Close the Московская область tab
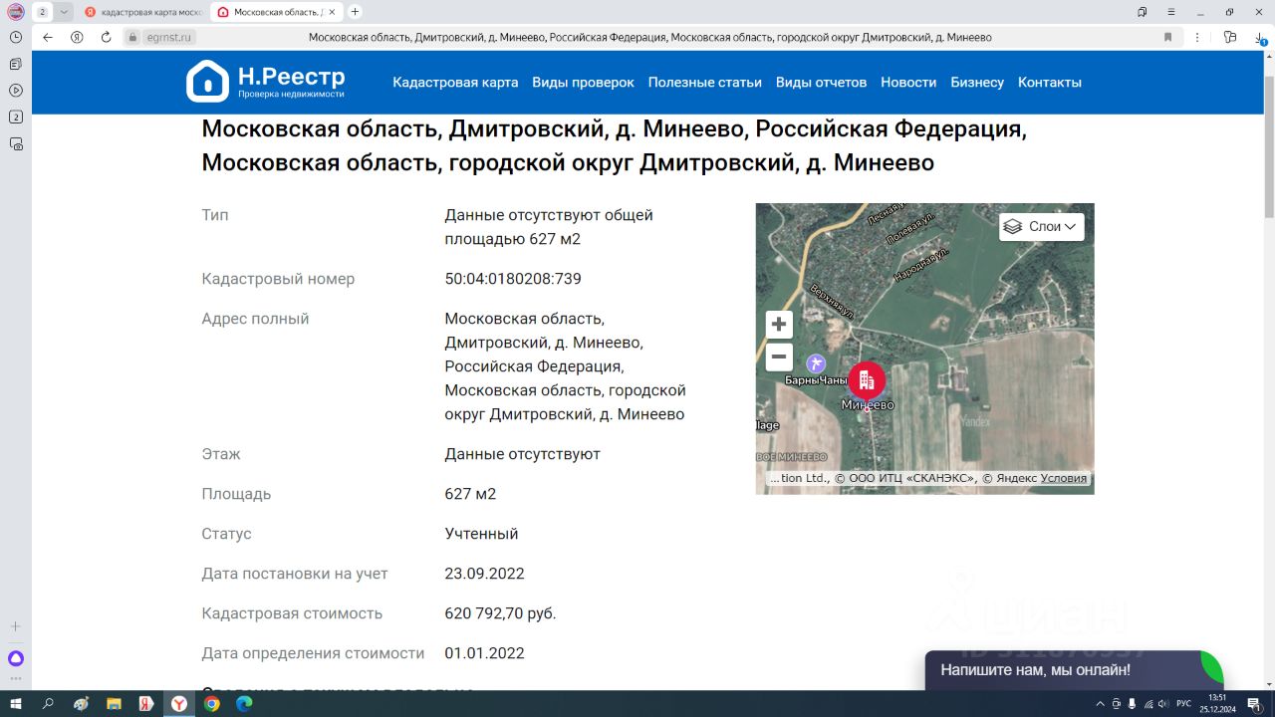Image resolution: width=1275 pixels, height=717 pixels. point(330,12)
